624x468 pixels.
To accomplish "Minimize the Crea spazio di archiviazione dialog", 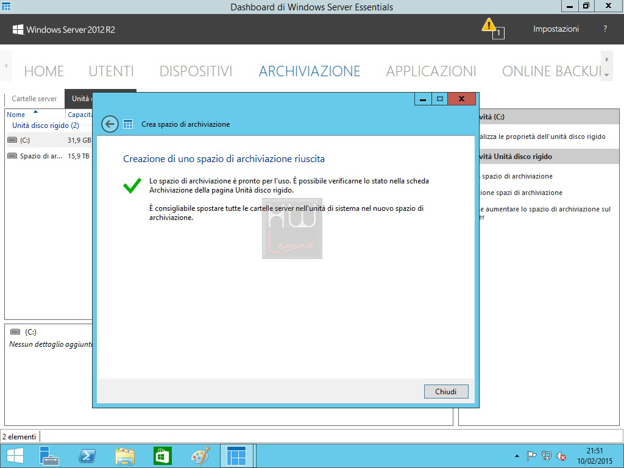I will pyautogui.click(x=423, y=99).
